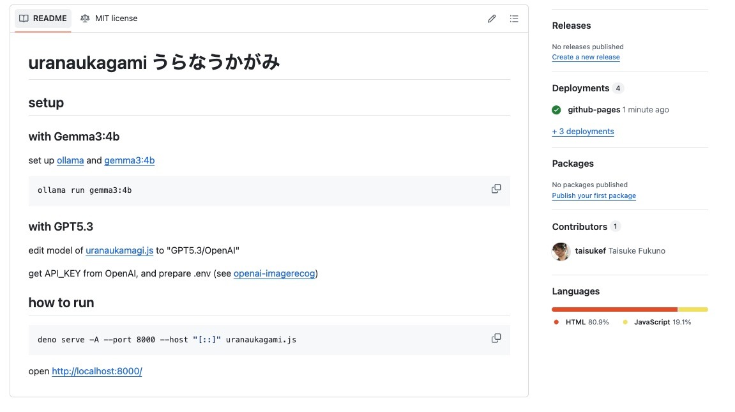735x412 pixels.
Task: Open the README outline list icon
Action: tap(514, 19)
